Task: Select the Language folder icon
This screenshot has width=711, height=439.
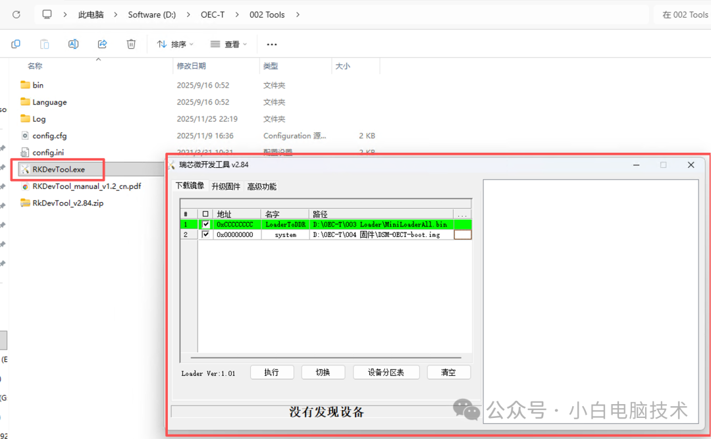Action: pyautogui.click(x=26, y=101)
